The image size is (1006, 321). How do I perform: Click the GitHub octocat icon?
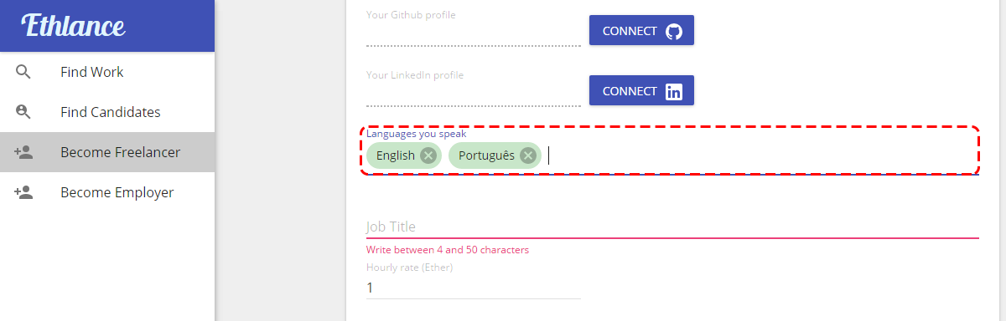tap(674, 31)
